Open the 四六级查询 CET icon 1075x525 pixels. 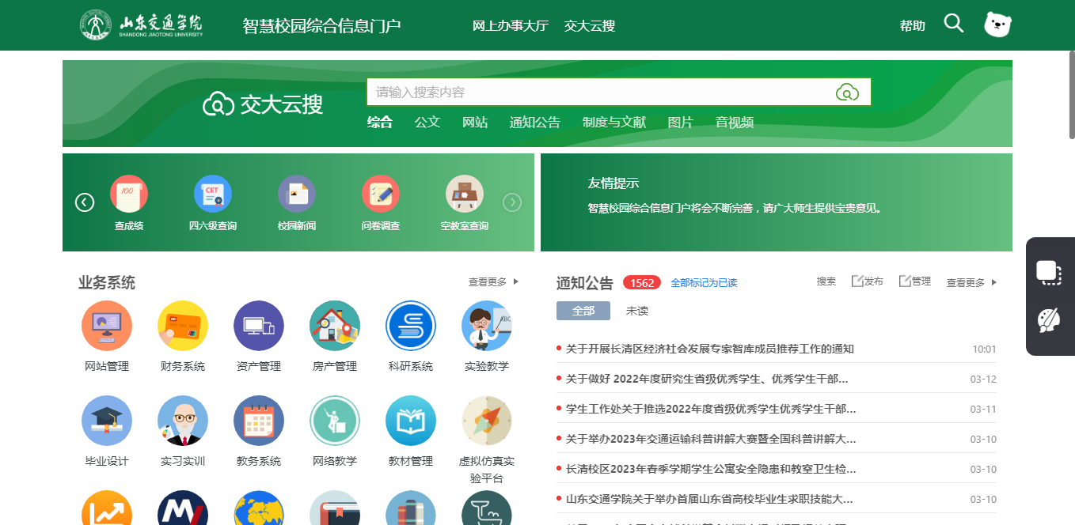tap(213, 195)
